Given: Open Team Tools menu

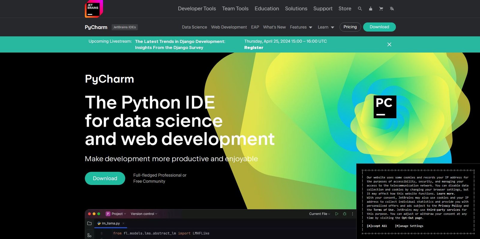Looking at the screenshot, I should click(235, 9).
